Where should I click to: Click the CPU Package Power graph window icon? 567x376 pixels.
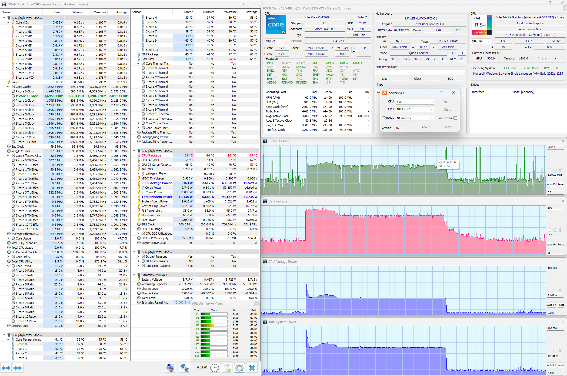point(265,262)
